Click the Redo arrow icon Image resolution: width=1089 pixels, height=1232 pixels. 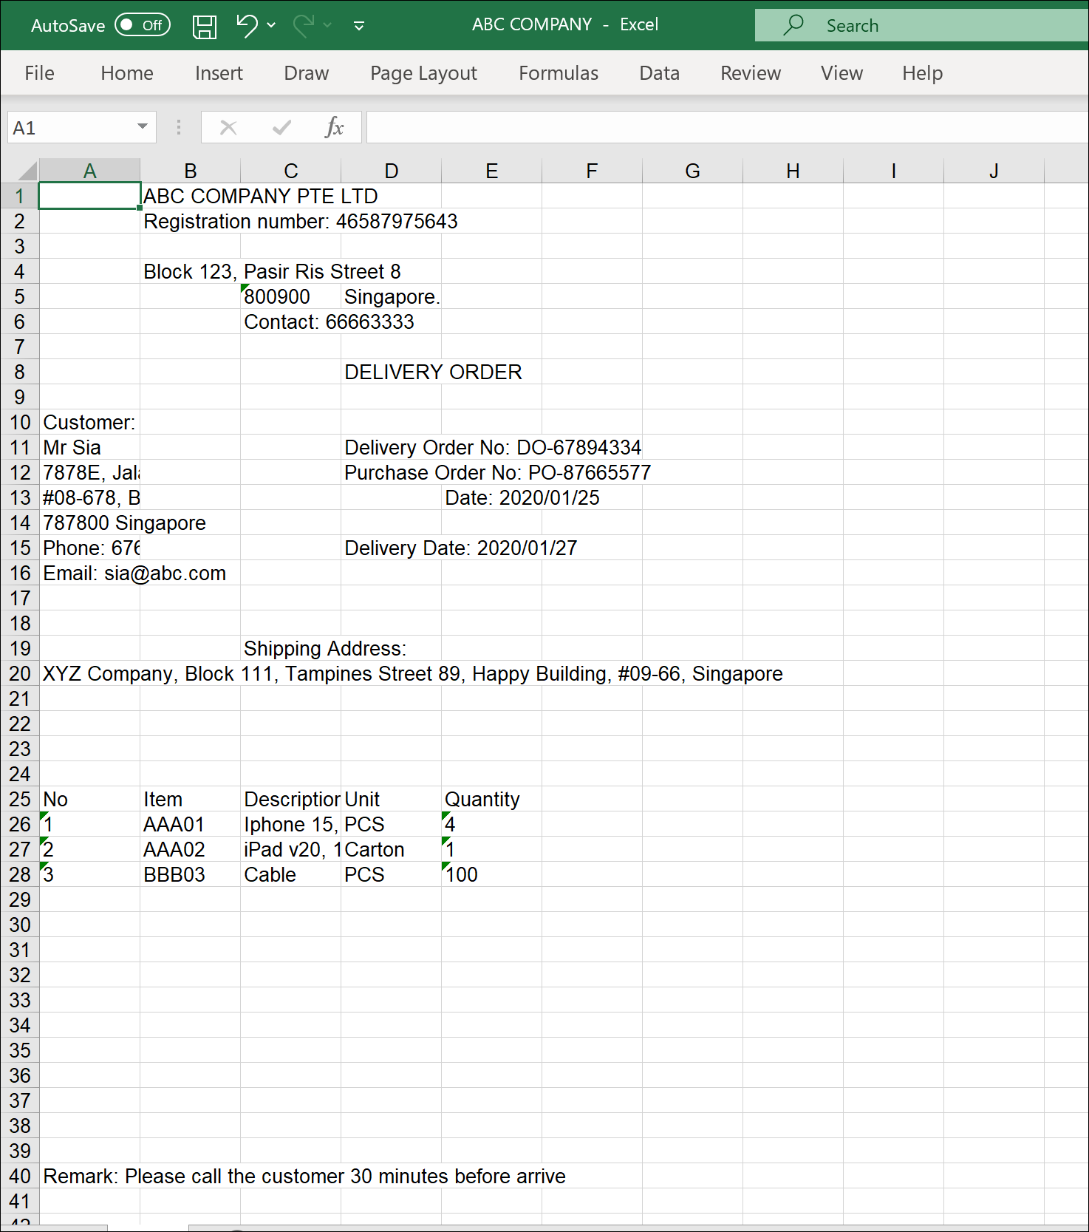pos(303,25)
